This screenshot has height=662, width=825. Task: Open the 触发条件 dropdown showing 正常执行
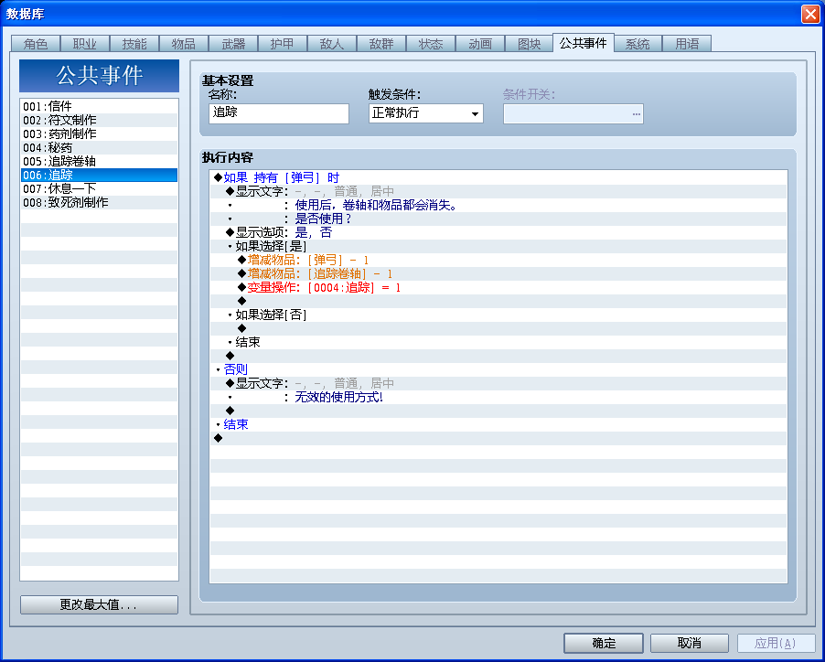[425, 113]
